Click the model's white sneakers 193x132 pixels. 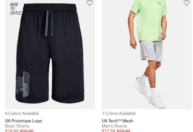pyautogui.click(x=151, y=92)
